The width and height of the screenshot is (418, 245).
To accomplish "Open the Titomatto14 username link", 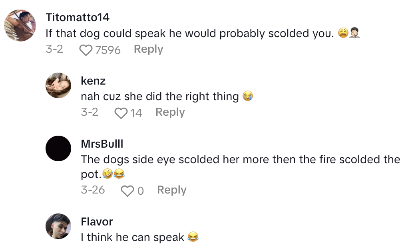I will (x=78, y=18).
